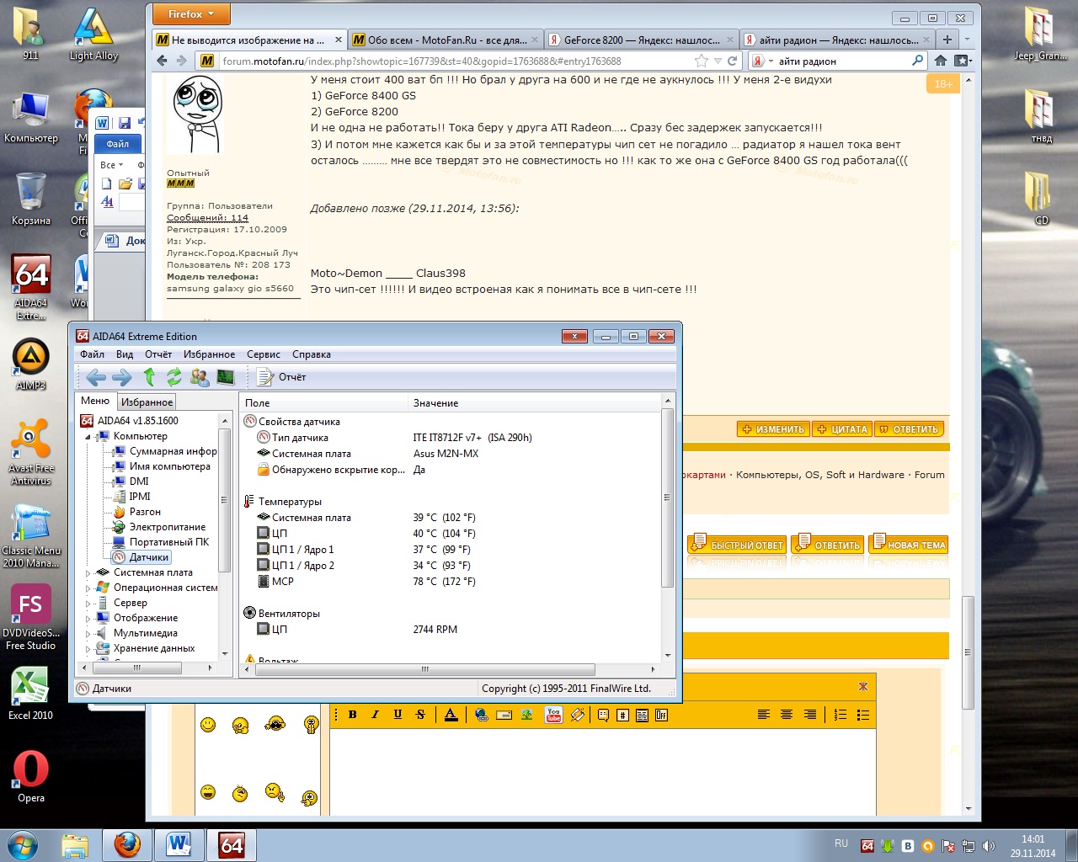Go to Firefox home page icon

pyautogui.click(x=941, y=61)
